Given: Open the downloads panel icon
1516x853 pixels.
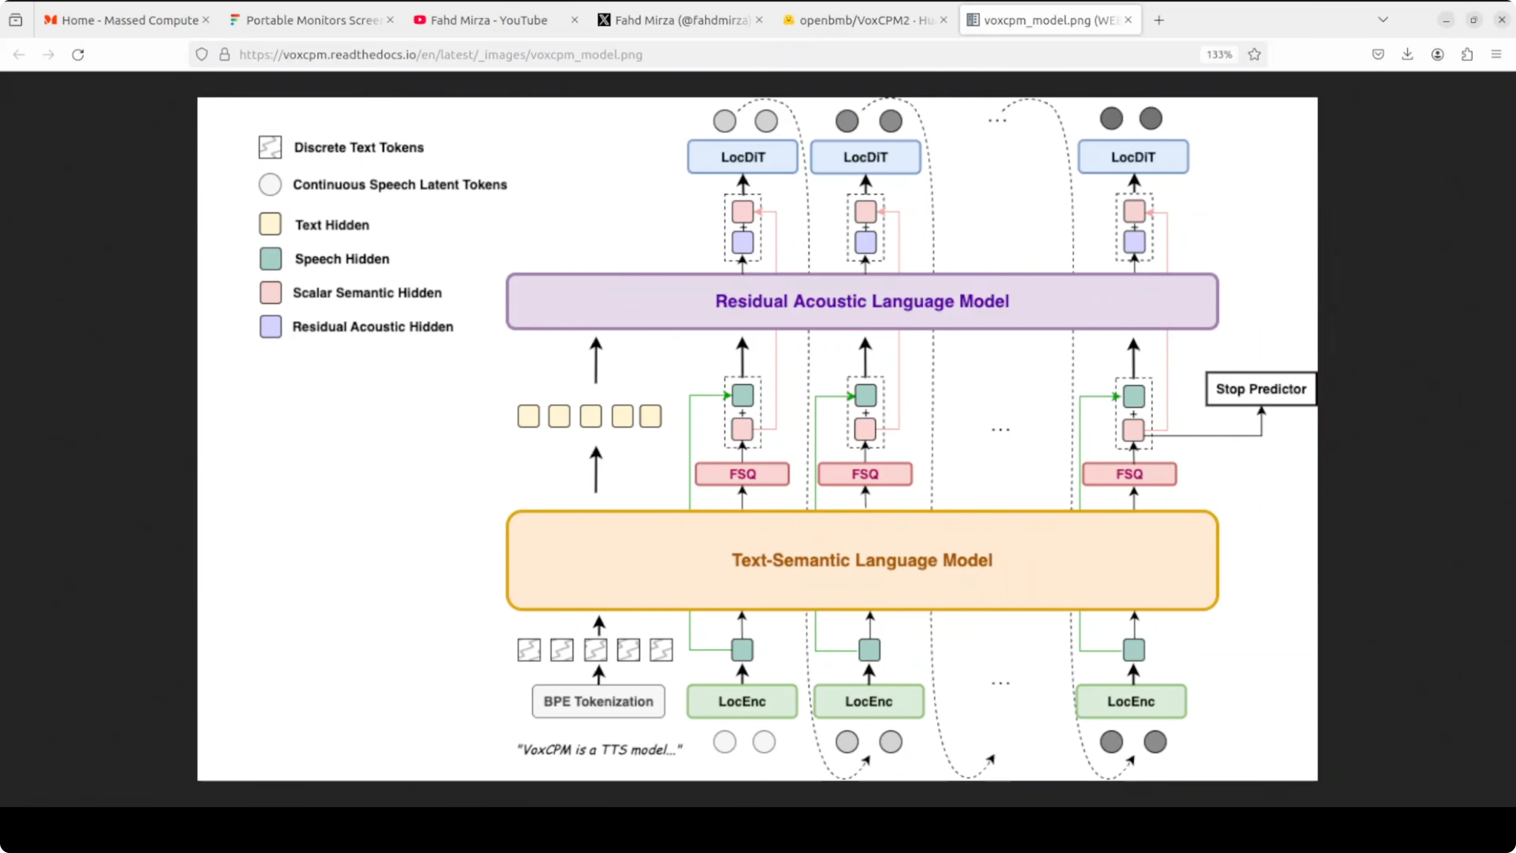Looking at the screenshot, I should coord(1407,55).
